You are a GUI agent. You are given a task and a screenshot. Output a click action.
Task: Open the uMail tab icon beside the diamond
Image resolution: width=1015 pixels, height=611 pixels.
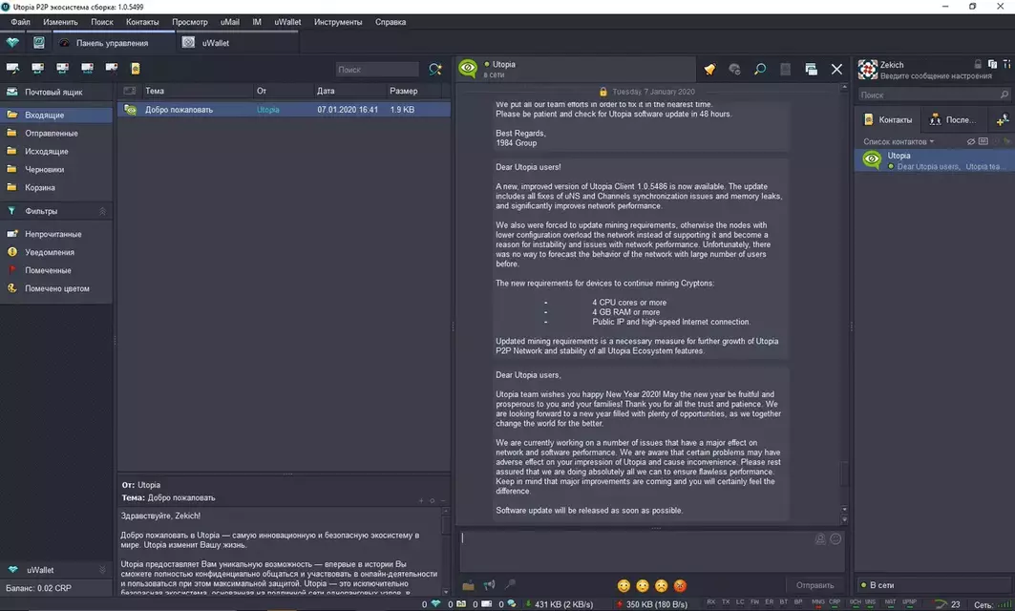pos(39,43)
